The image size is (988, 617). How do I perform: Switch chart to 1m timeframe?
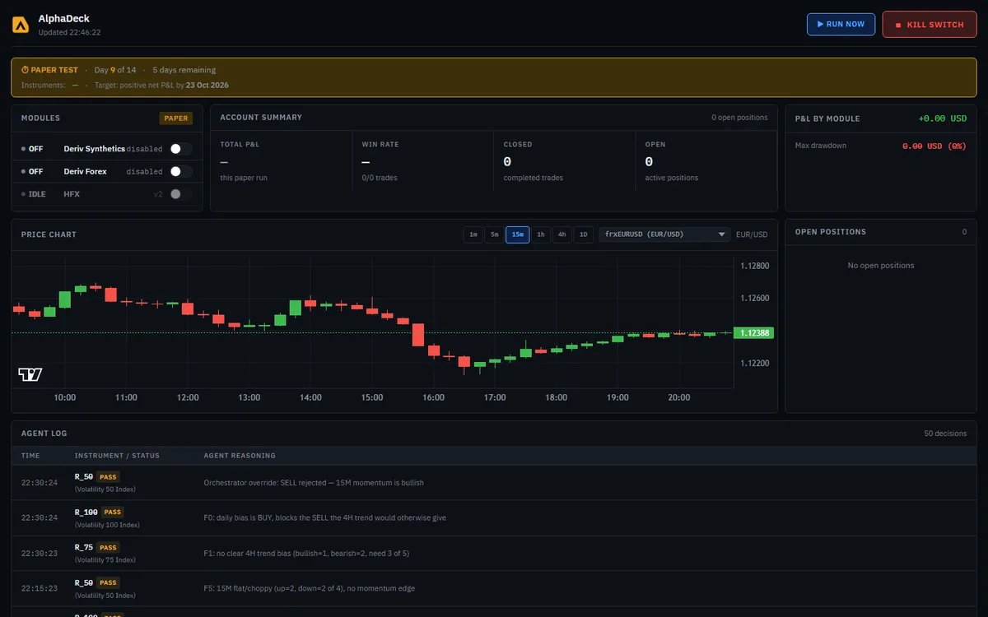pyautogui.click(x=473, y=234)
